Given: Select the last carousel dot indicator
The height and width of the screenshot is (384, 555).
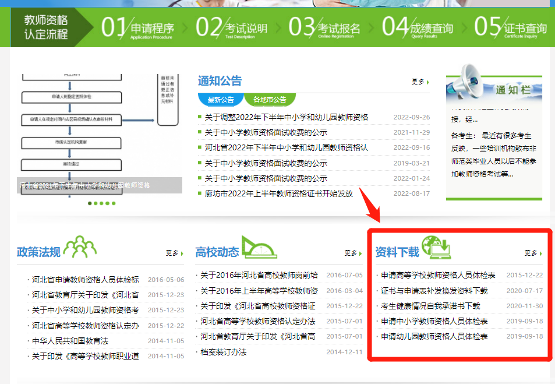Looking at the screenshot, I should click(114, 203).
